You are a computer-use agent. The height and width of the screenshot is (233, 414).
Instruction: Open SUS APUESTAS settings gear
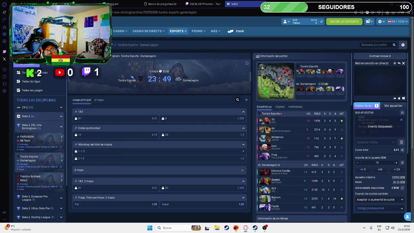click(x=402, y=113)
